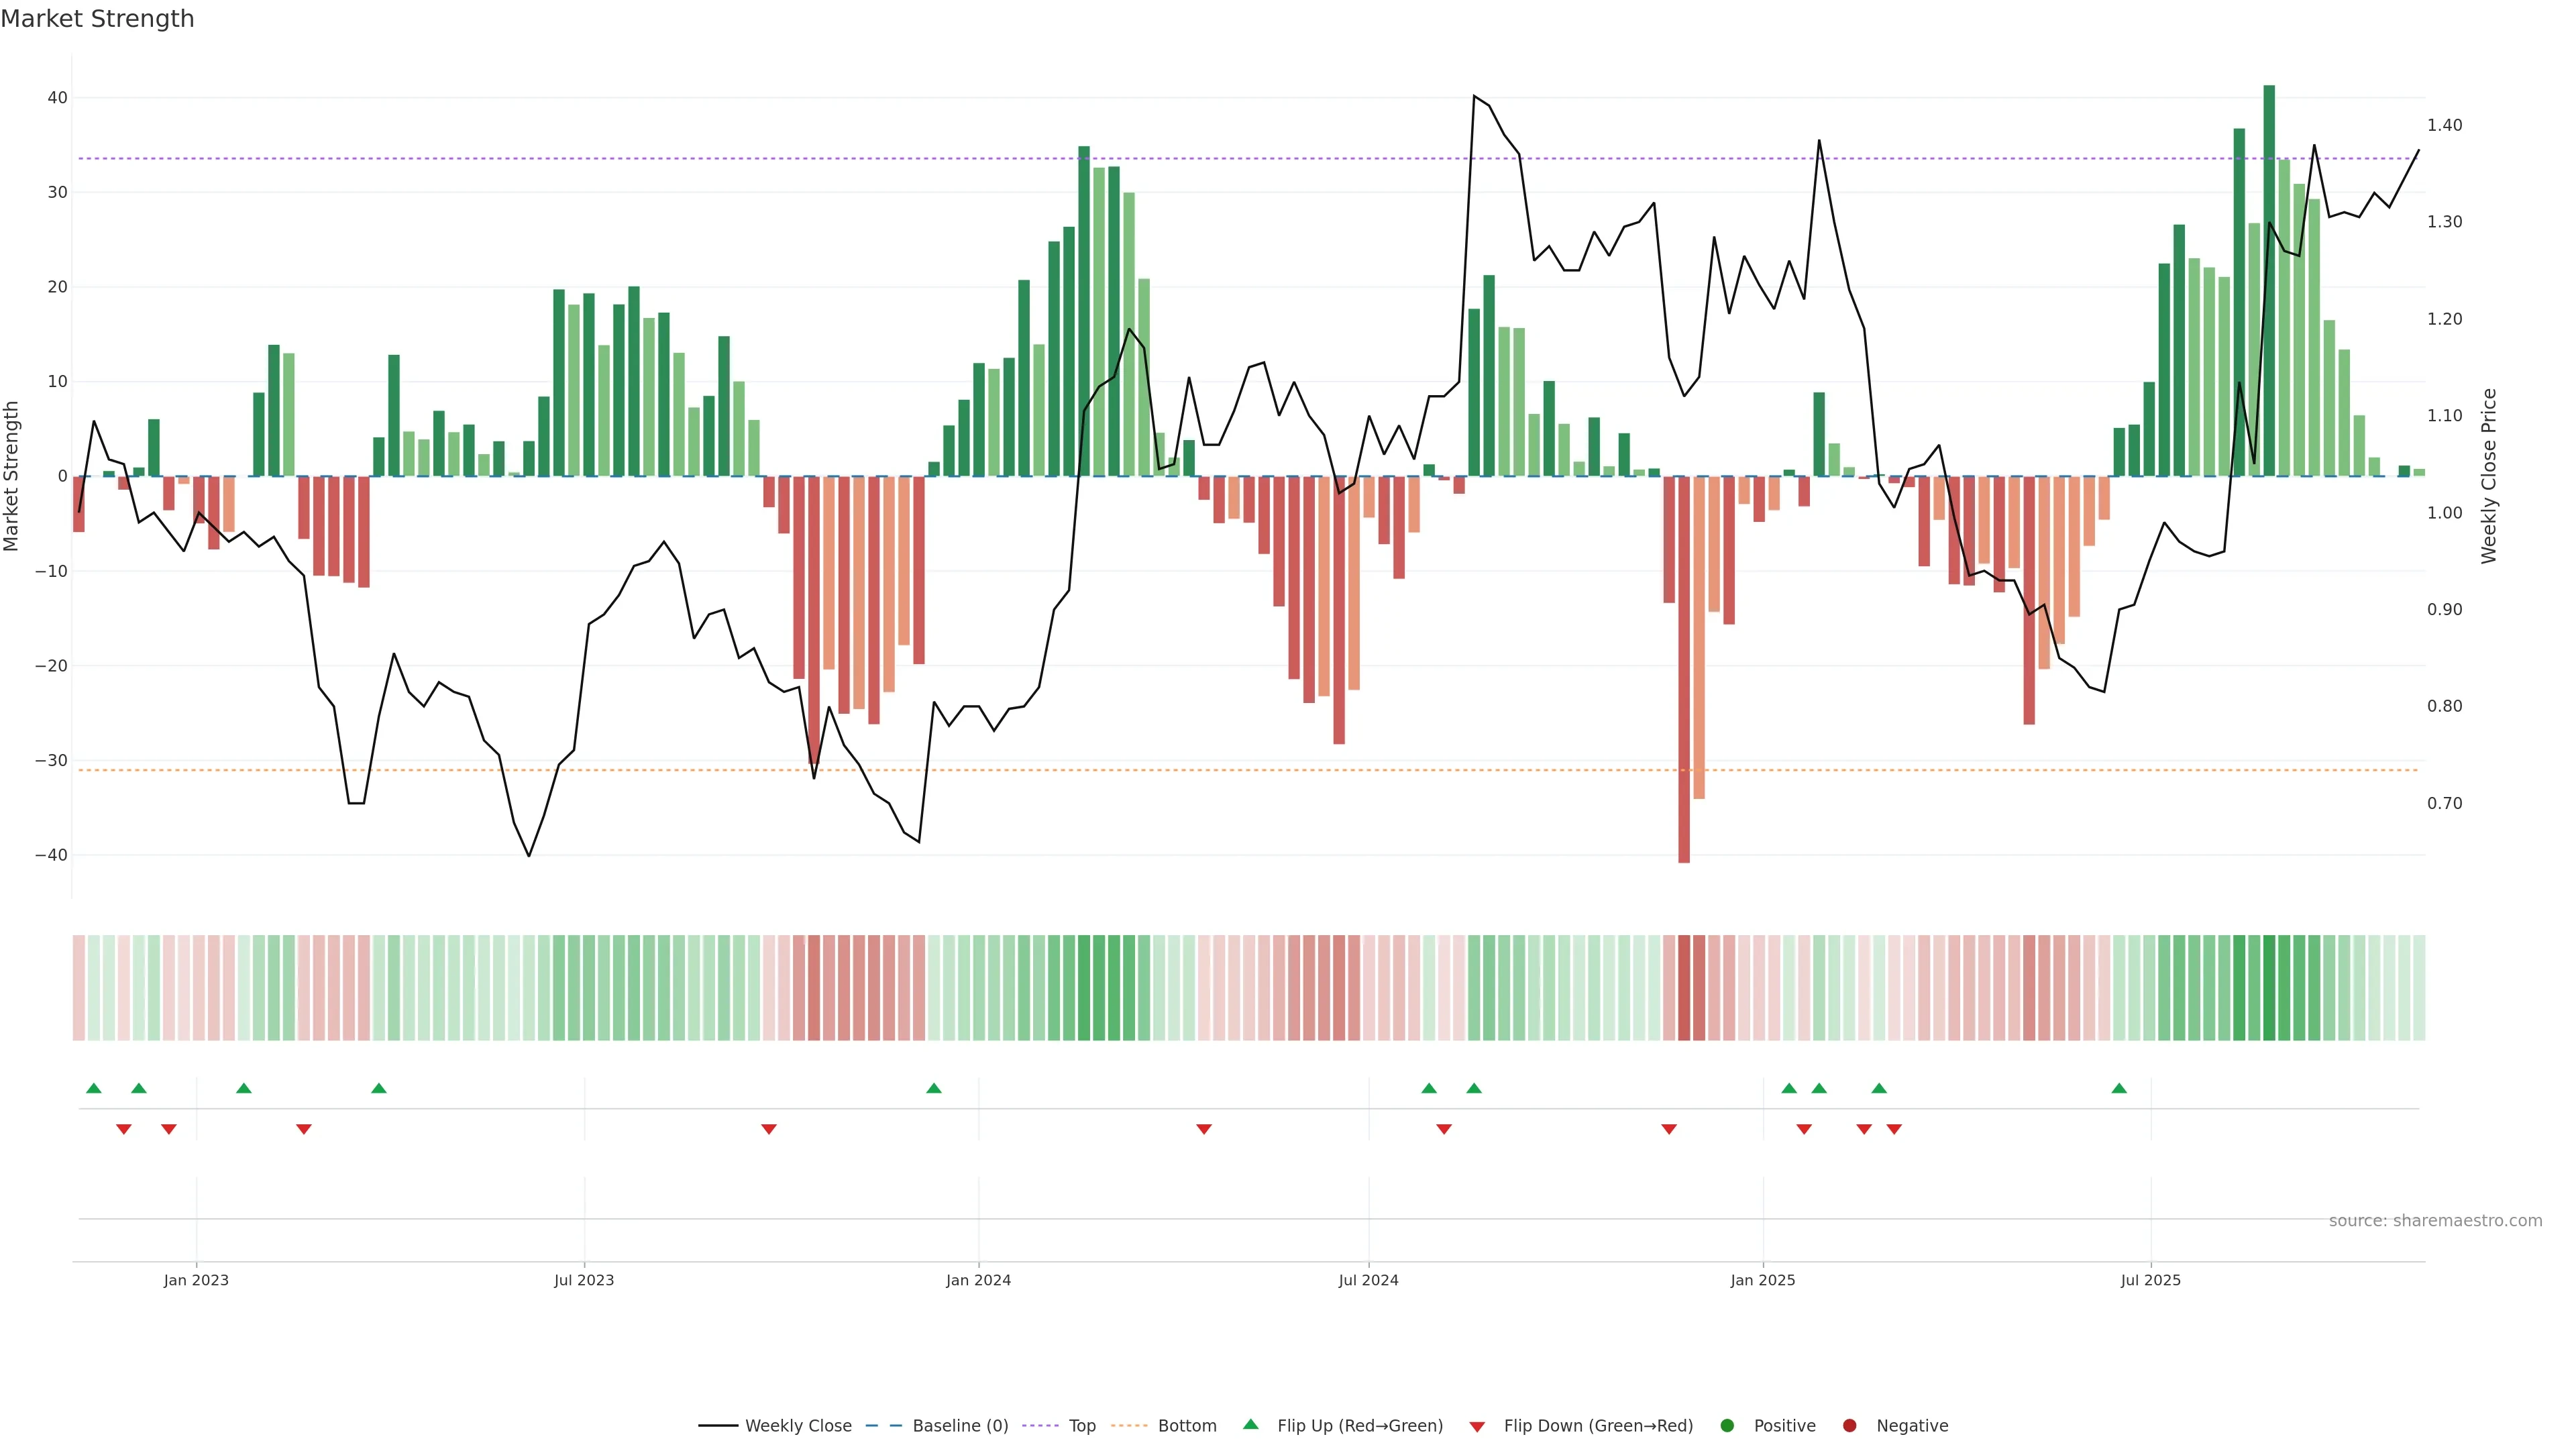Screen dimensions: 2576x1449
Task: Click the first red flip-down triangle at far left
Action: pos(124,1129)
